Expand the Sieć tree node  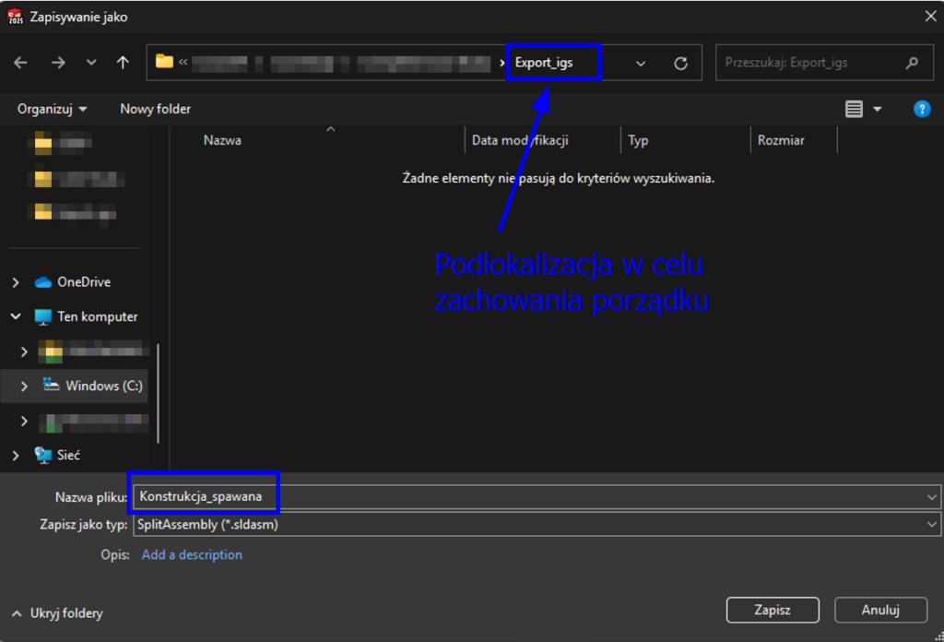click(x=16, y=455)
